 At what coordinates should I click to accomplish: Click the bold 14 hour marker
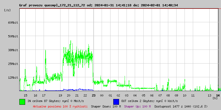(x=218, y=95)
